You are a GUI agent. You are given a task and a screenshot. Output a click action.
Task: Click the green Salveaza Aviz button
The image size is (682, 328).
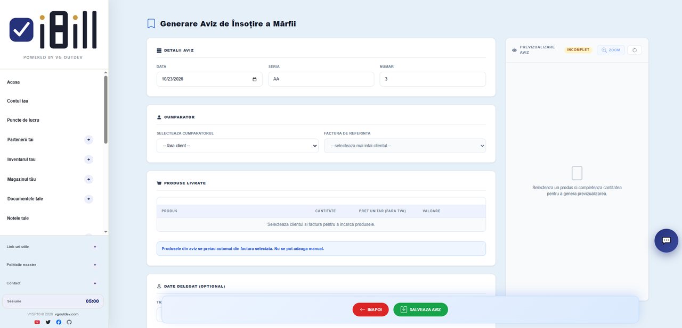[x=420, y=309]
